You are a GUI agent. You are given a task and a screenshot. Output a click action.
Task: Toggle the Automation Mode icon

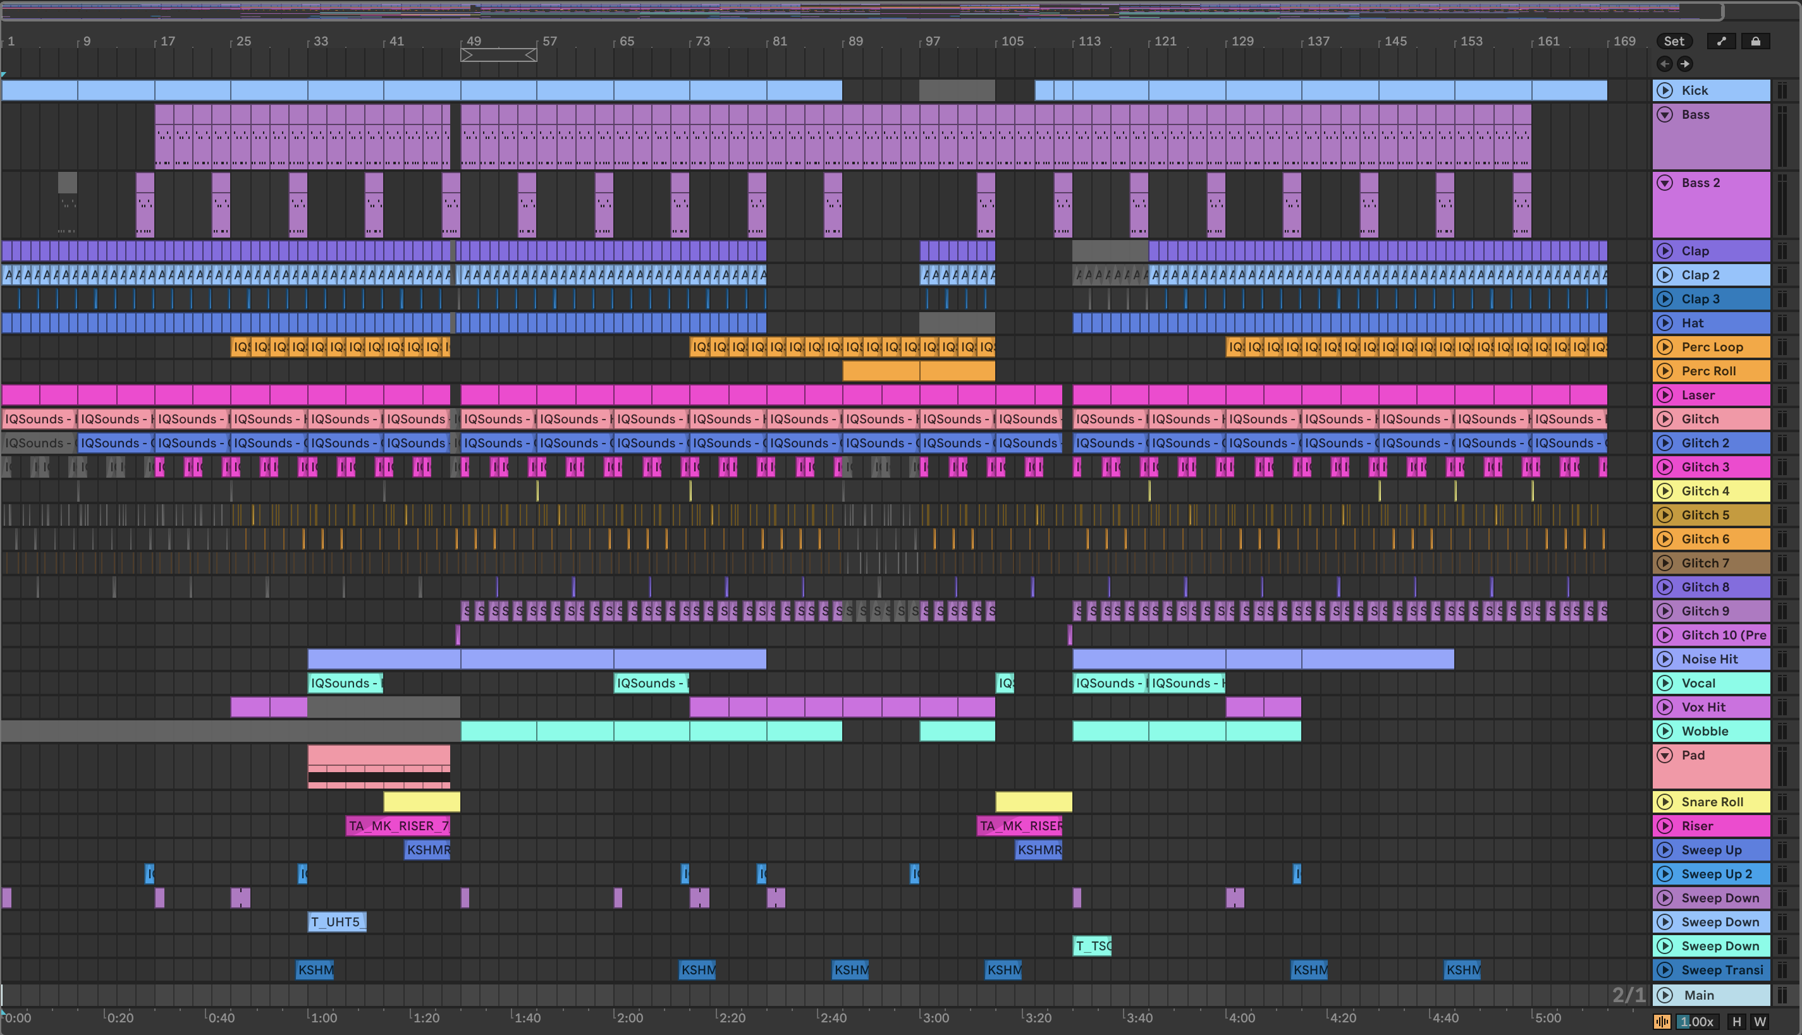pos(1721,41)
